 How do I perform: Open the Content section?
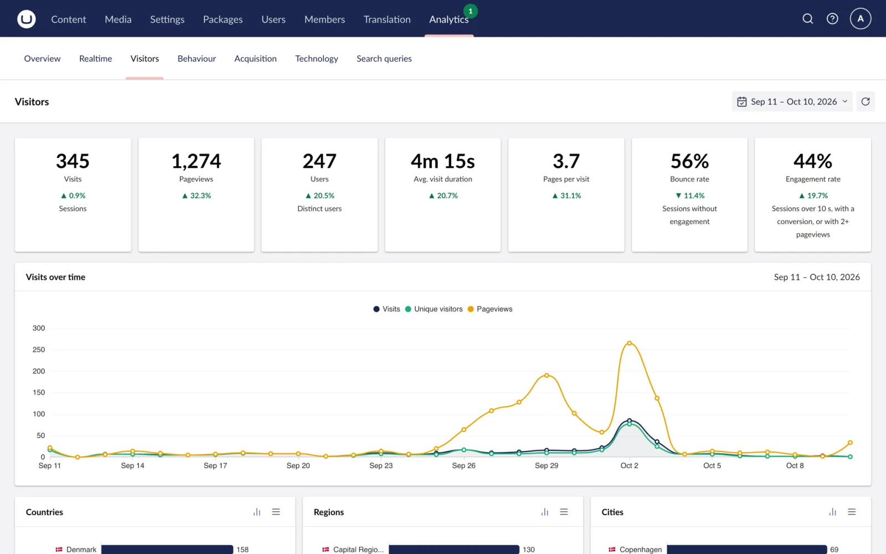(x=69, y=19)
